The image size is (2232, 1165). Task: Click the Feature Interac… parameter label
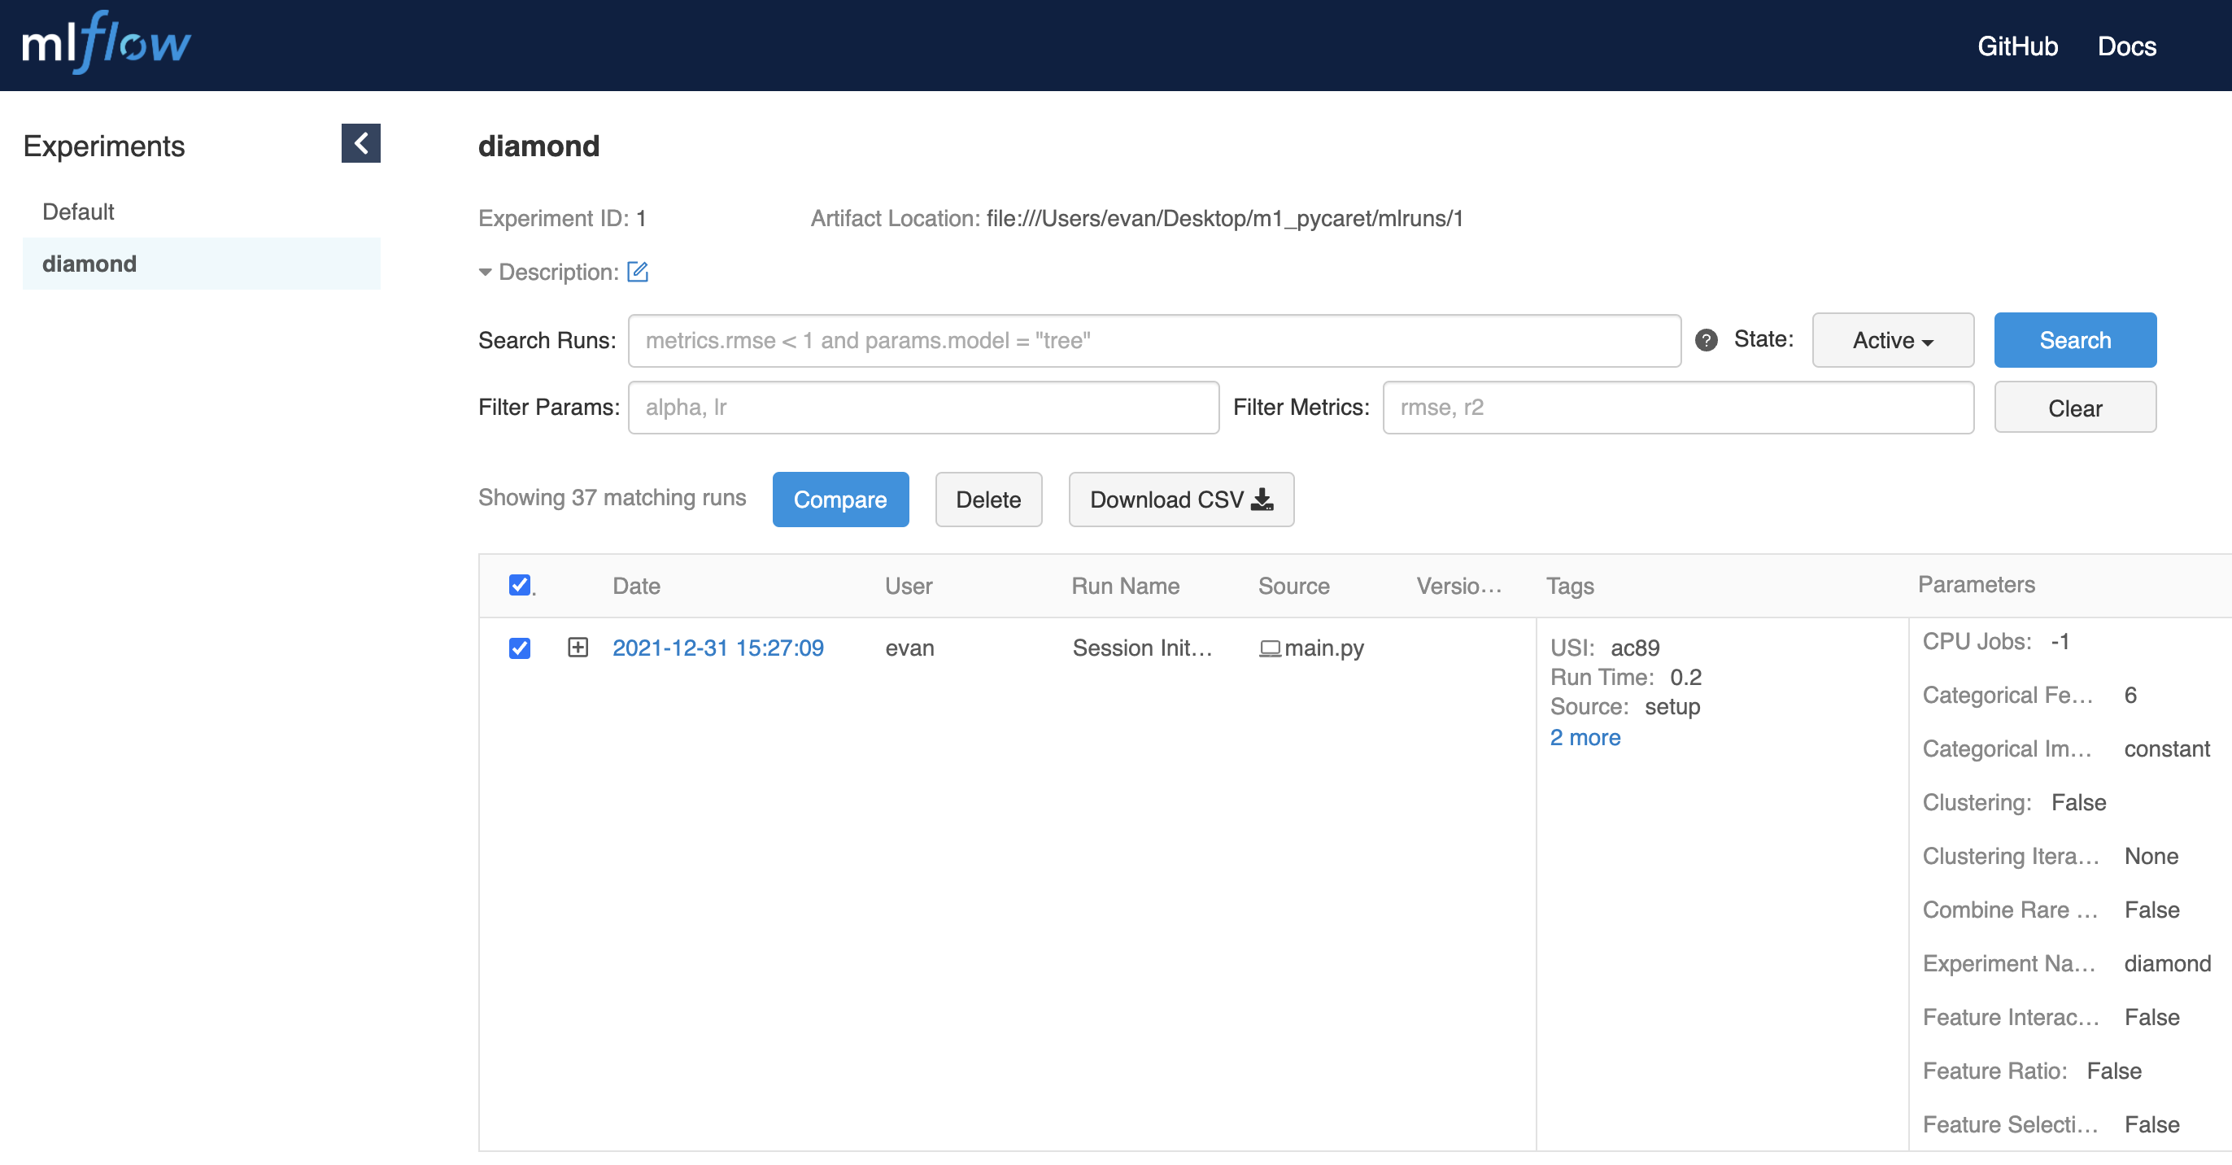tap(2010, 1017)
